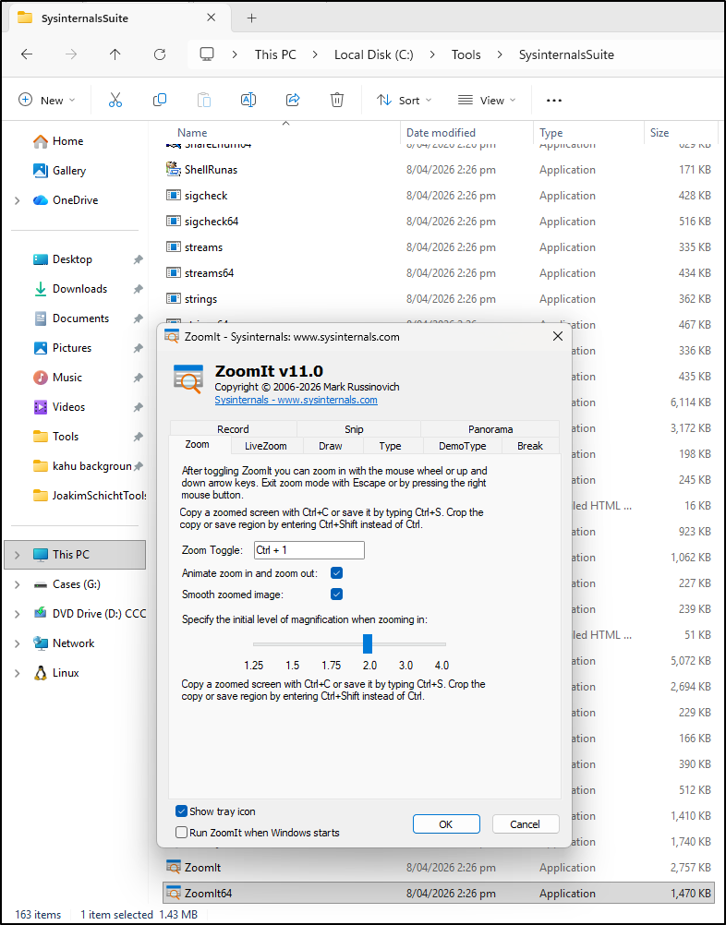Viewport: 726px width, 925px height.
Task: Open JoakimSchichtTools folder in sidebar
Action: 90,496
